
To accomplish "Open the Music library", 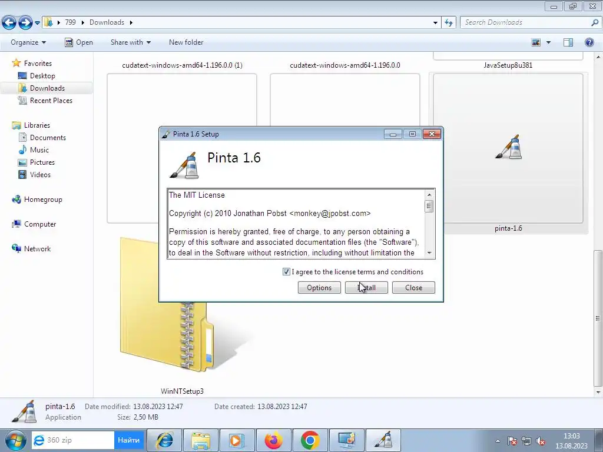I will (x=39, y=150).
